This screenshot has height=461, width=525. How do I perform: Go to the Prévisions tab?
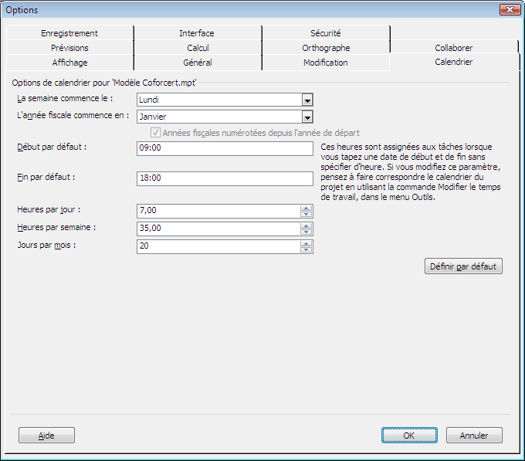tap(69, 48)
